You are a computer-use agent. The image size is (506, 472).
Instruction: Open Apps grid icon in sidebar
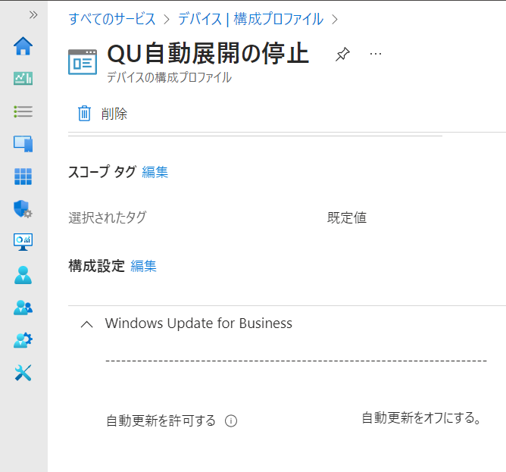pyautogui.click(x=23, y=177)
